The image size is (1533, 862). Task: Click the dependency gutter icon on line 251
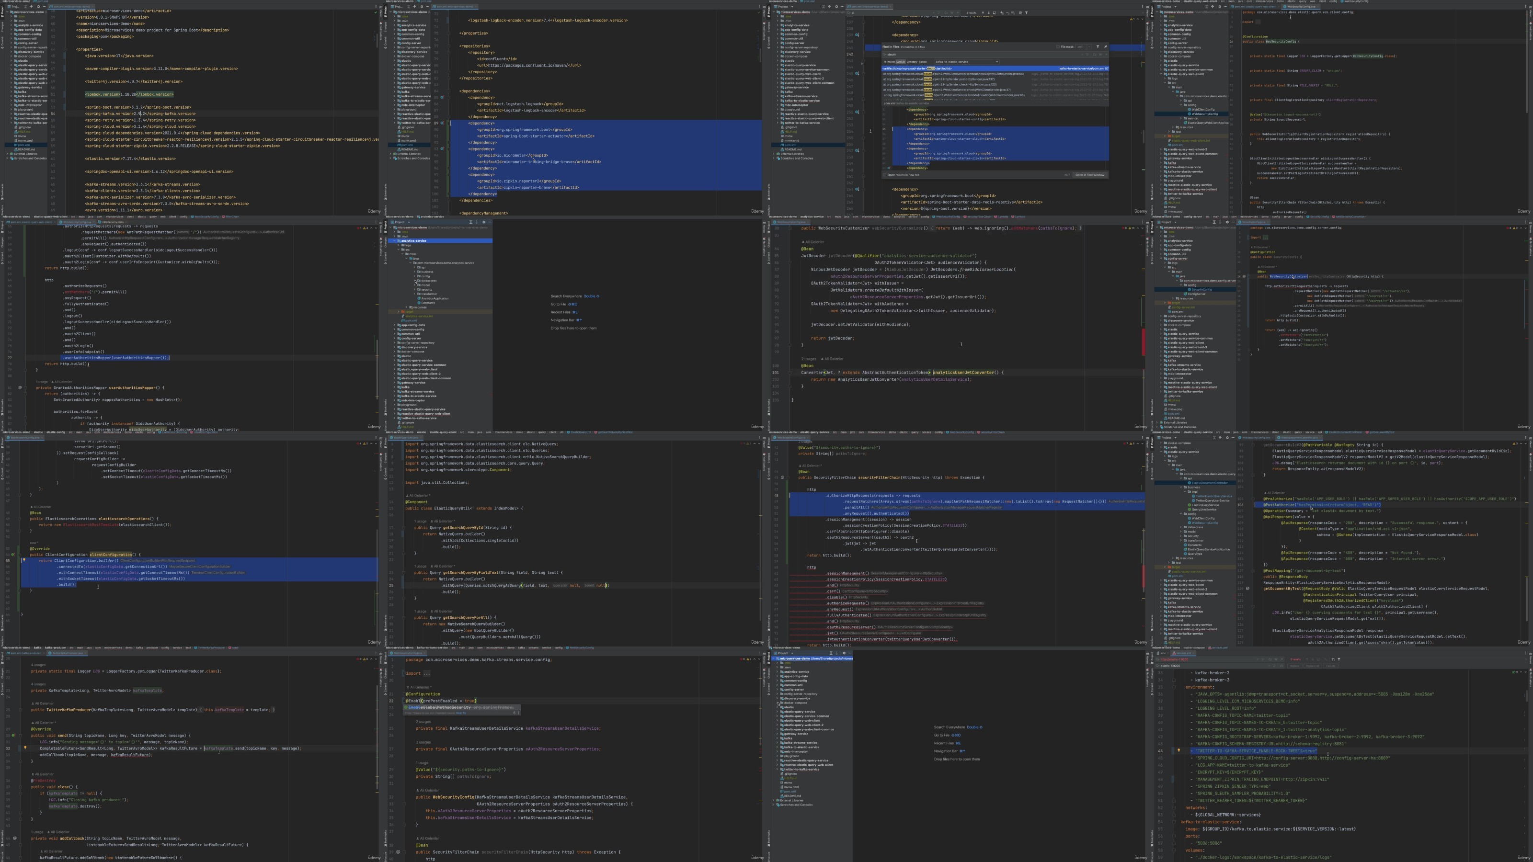coord(857,112)
